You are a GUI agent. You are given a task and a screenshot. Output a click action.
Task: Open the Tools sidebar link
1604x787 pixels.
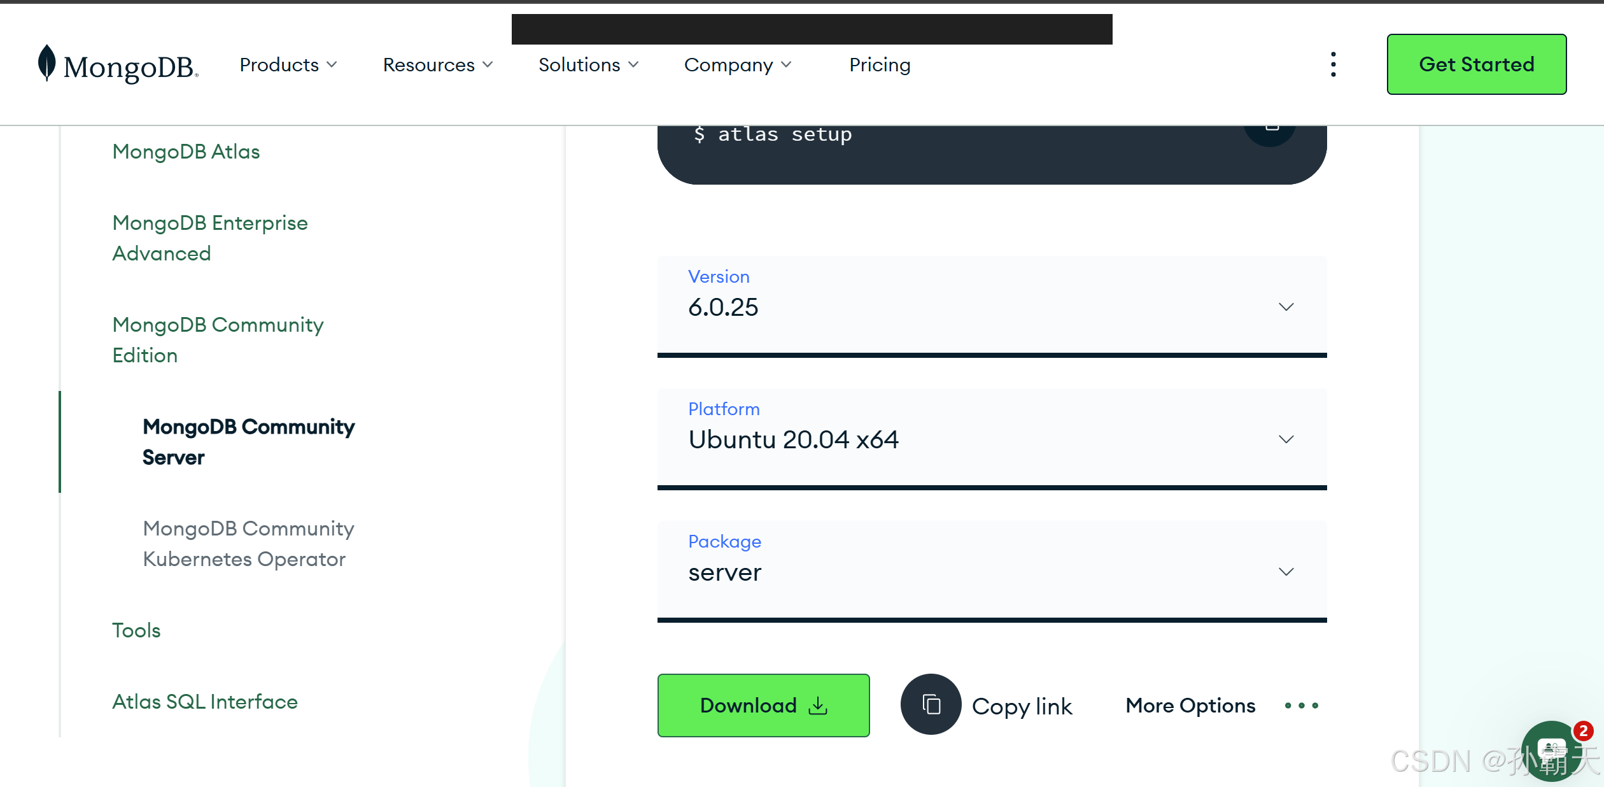[x=136, y=630]
